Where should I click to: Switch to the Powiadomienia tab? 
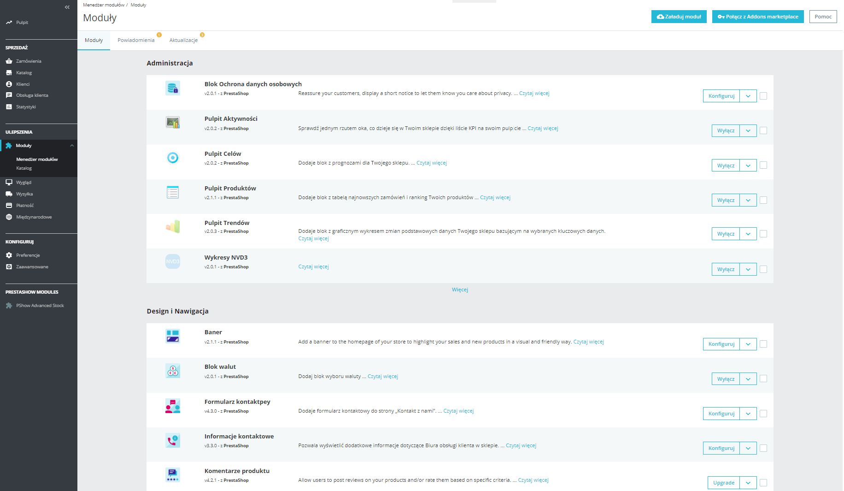click(x=136, y=40)
